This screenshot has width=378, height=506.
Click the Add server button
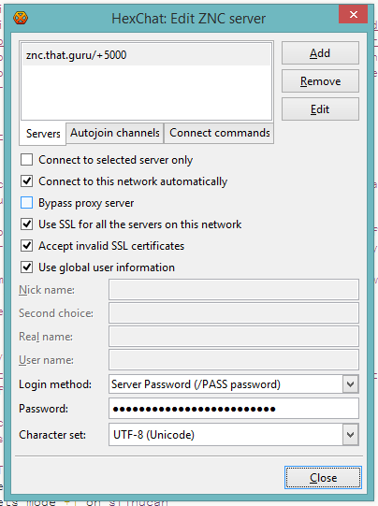[x=320, y=53]
